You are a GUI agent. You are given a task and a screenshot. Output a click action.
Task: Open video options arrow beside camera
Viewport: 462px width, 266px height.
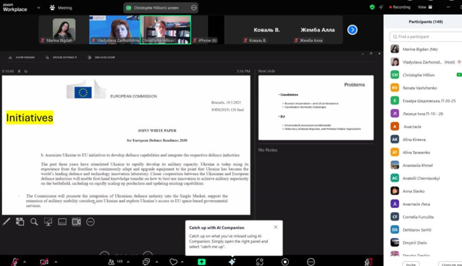coord(56,261)
